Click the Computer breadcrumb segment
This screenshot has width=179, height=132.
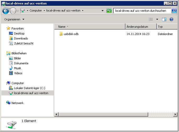coord(36,11)
